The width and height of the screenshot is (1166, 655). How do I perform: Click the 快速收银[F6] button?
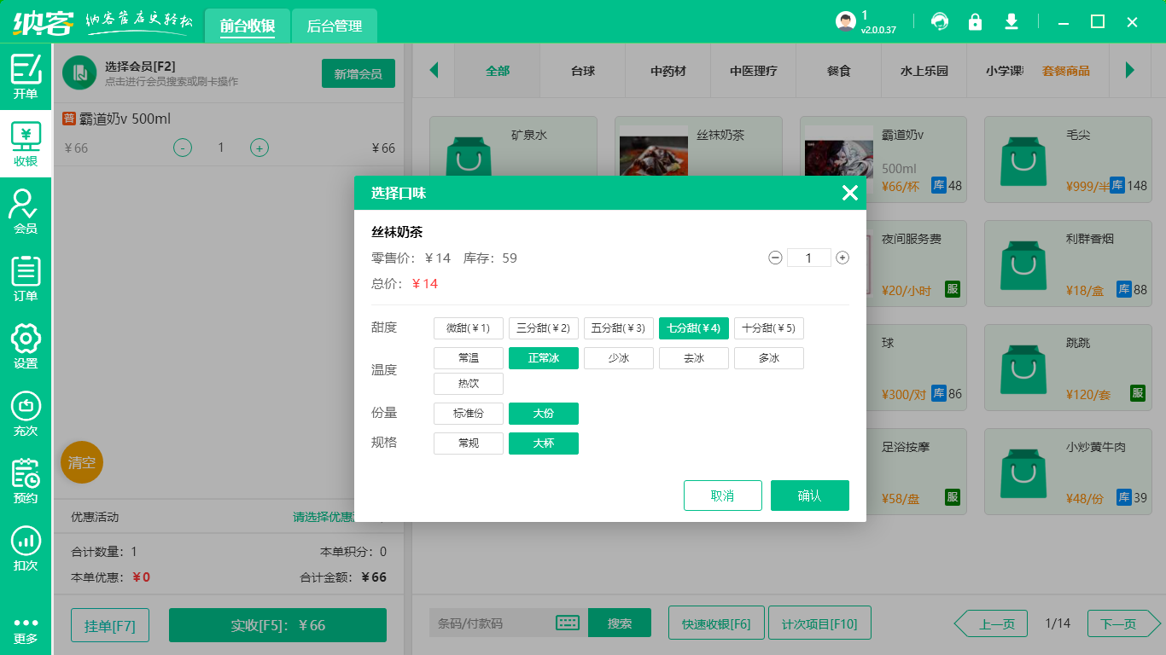pyautogui.click(x=716, y=623)
